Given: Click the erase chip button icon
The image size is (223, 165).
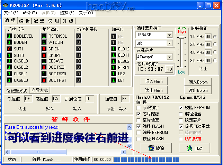Looking at the screenshot, I should [x=151, y=148].
